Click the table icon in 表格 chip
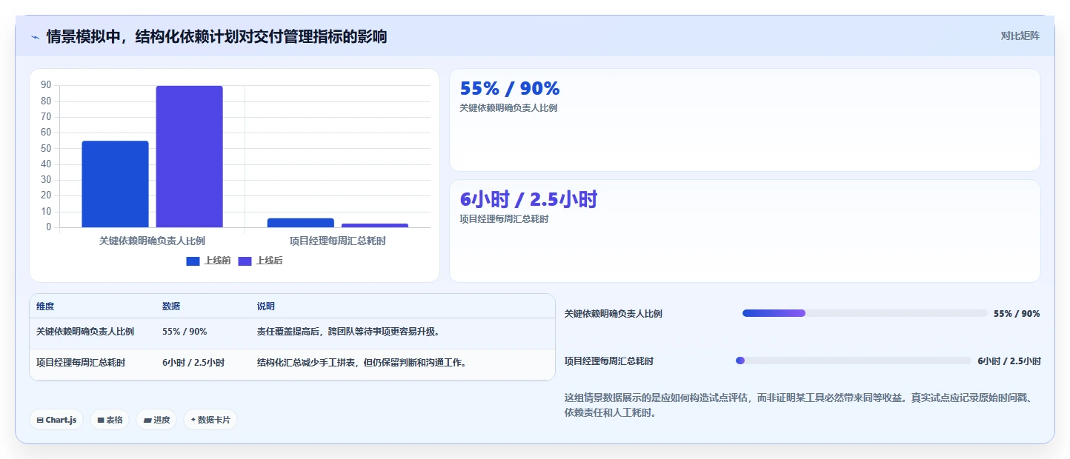Image resolution: width=1070 pixels, height=459 pixels. coord(101,421)
